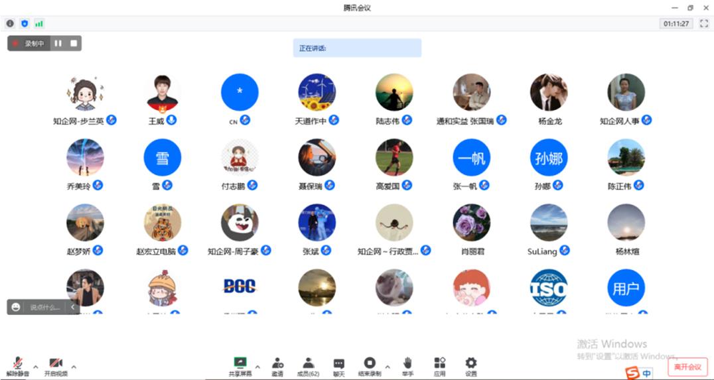Click the meeting timer 01:11:27

(x=676, y=24)
